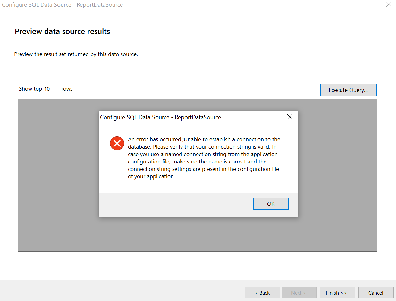396x301 pixels.
Task: Click the row count field showing 10
Action: click(47, 89)
